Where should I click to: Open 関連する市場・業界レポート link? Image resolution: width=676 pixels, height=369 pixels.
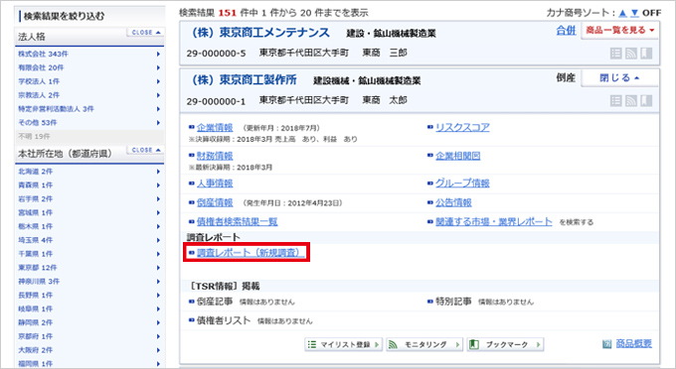click(x=494, y=222)
